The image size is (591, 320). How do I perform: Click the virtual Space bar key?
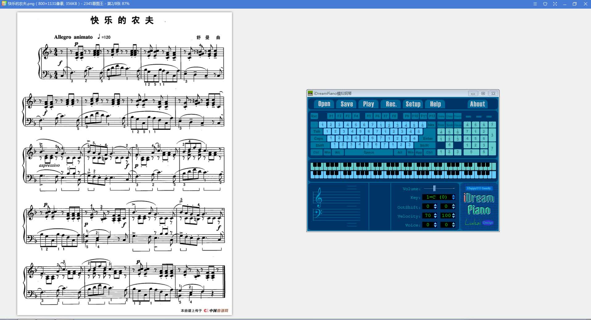pos(369,152)
